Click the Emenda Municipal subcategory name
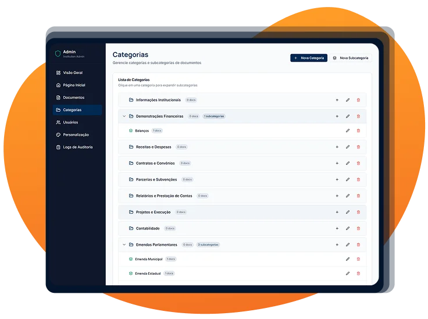The image size is (428, 319). pyautogui.click(x=149, y=259)
